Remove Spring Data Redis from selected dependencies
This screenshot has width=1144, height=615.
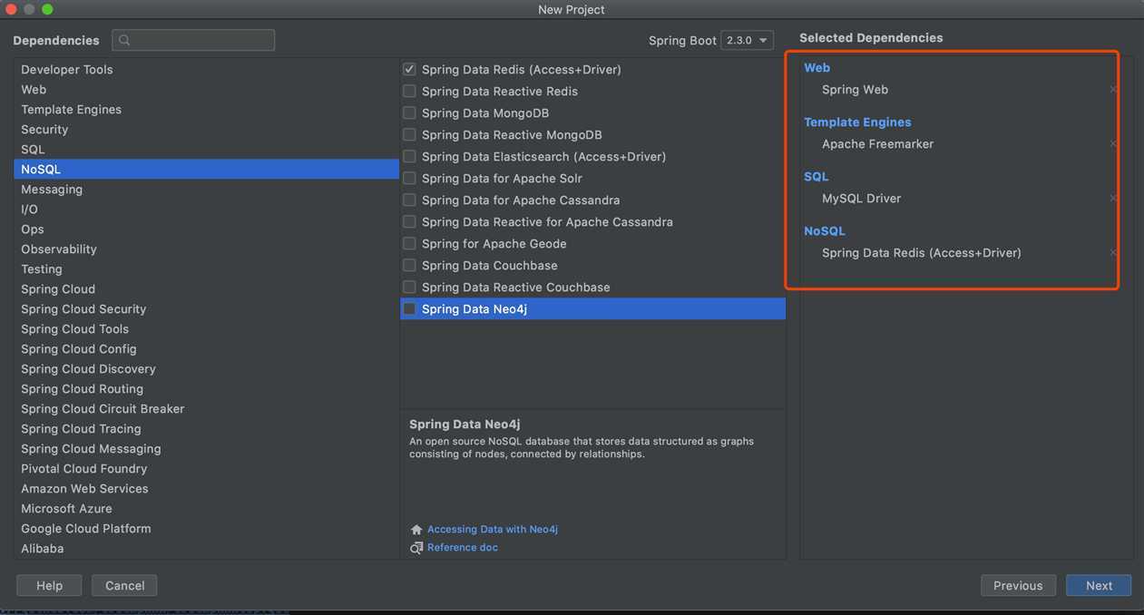tap(1113, 253)
